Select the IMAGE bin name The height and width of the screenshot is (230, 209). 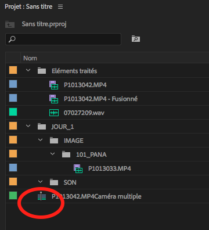point(74,141)
